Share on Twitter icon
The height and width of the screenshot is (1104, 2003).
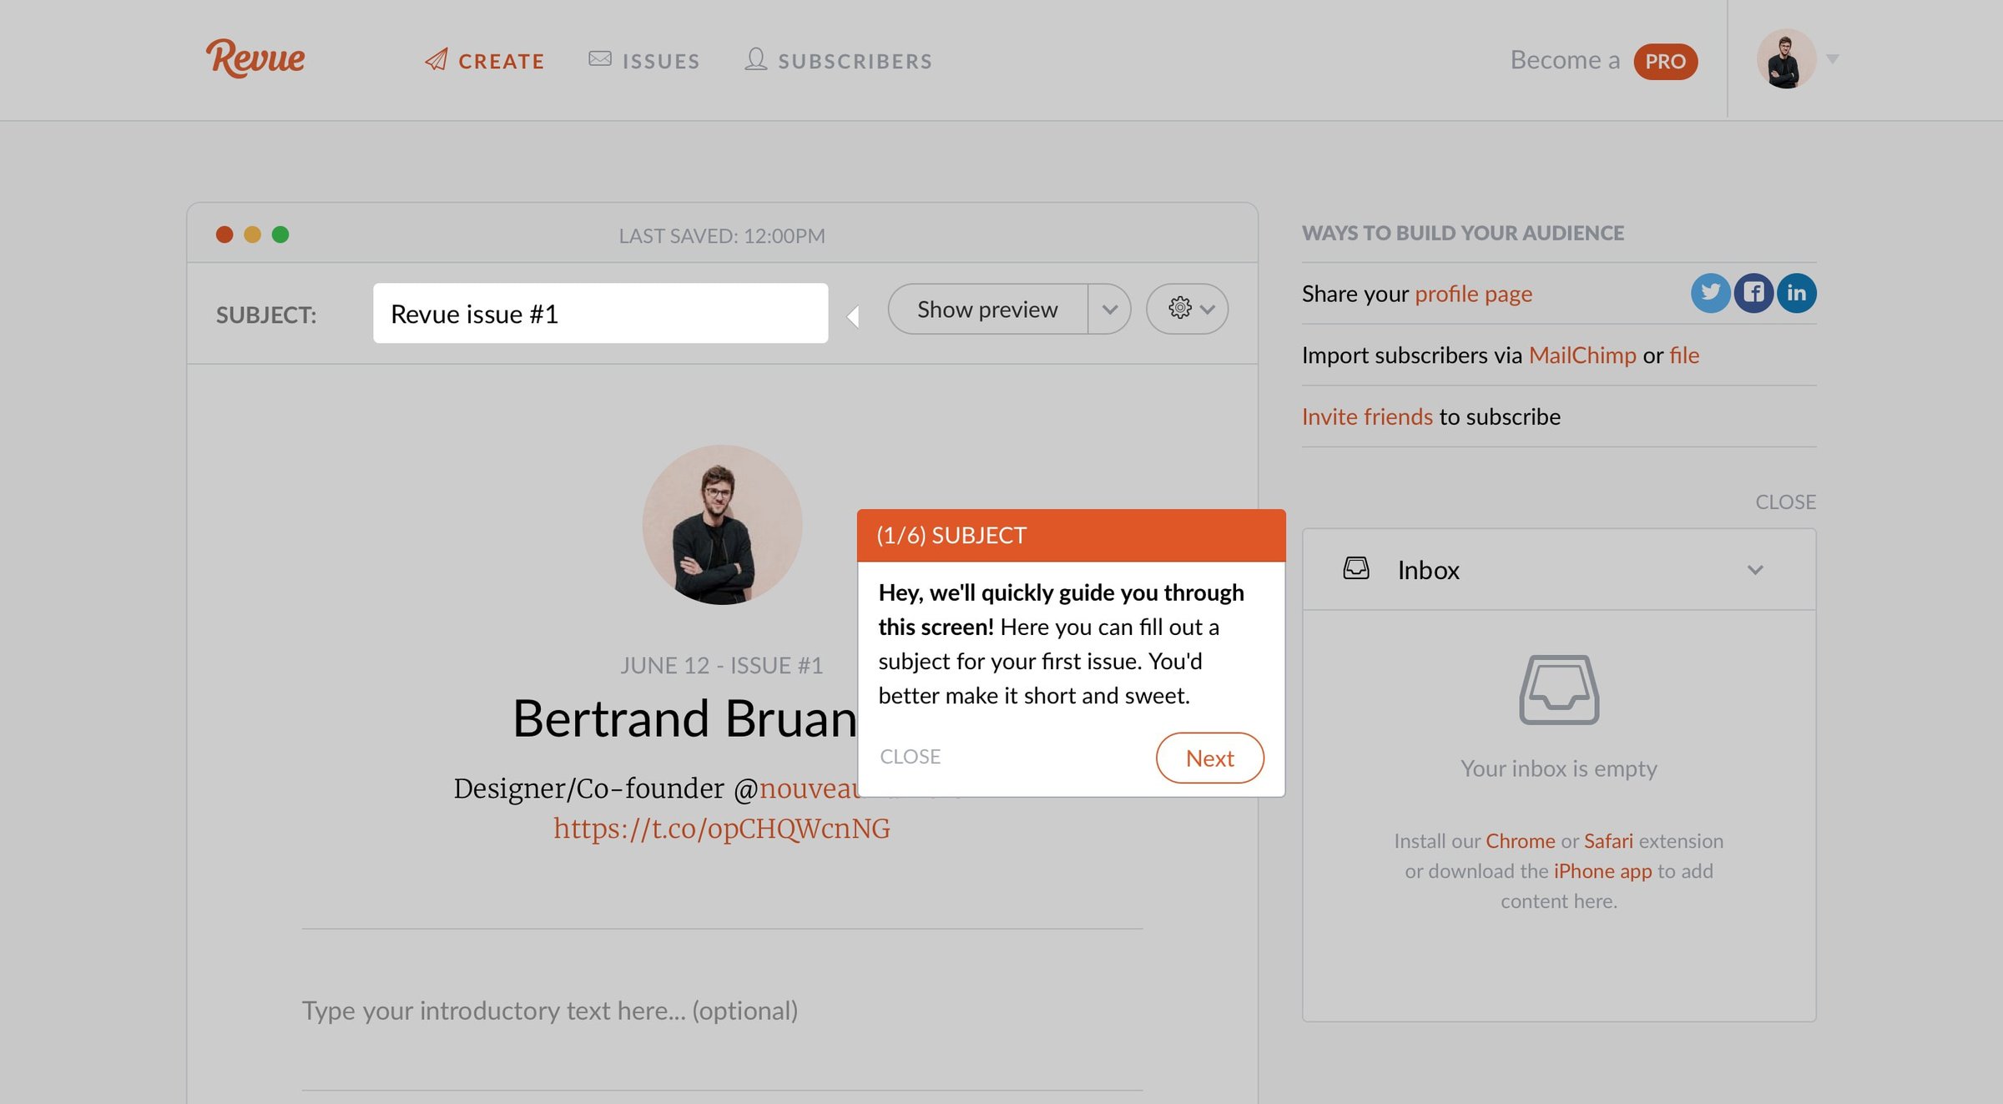click(1710, 293)
